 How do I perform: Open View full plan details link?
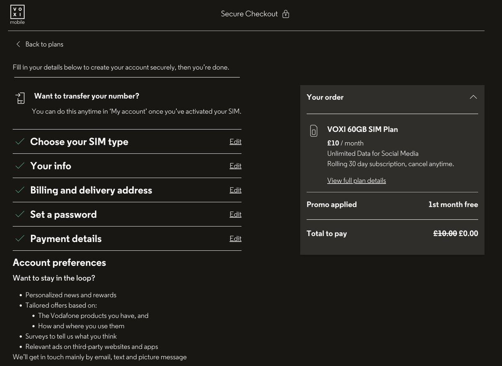click(x=356, y=180)
